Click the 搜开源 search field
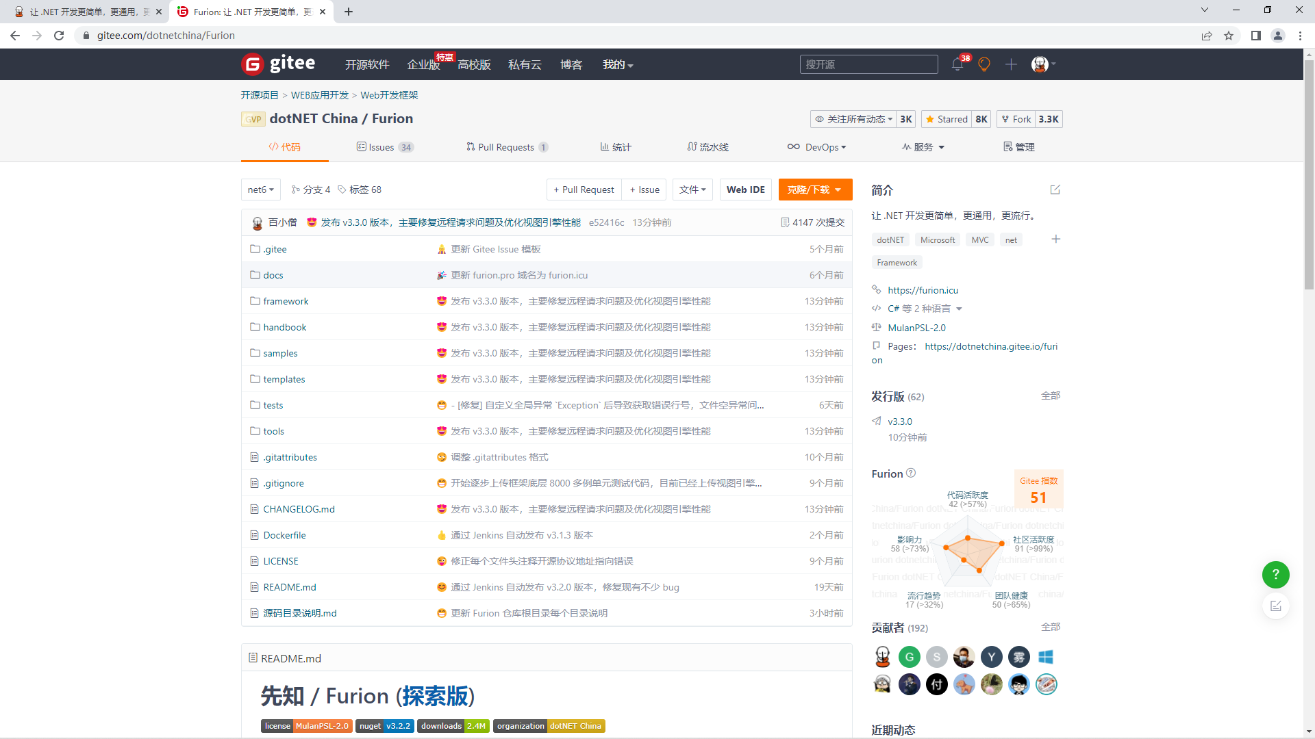The image size is (1315, 739). point(868,64)
